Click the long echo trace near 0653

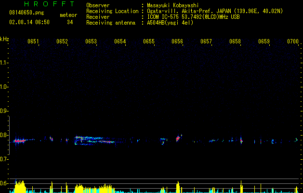coord(95,140)
